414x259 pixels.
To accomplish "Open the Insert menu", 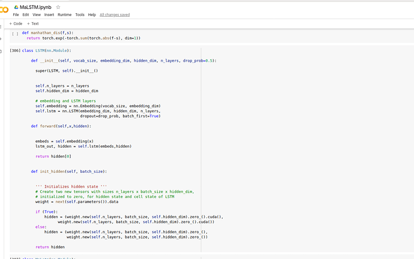I will [49, 14].
